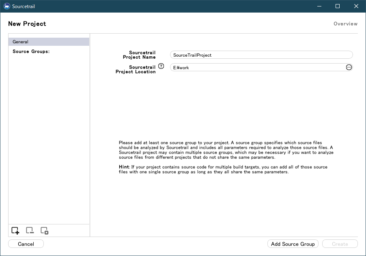Viewport: 366px width, 256px height.
Task: Minimize the Sourcetrail window
Action: 319,6
